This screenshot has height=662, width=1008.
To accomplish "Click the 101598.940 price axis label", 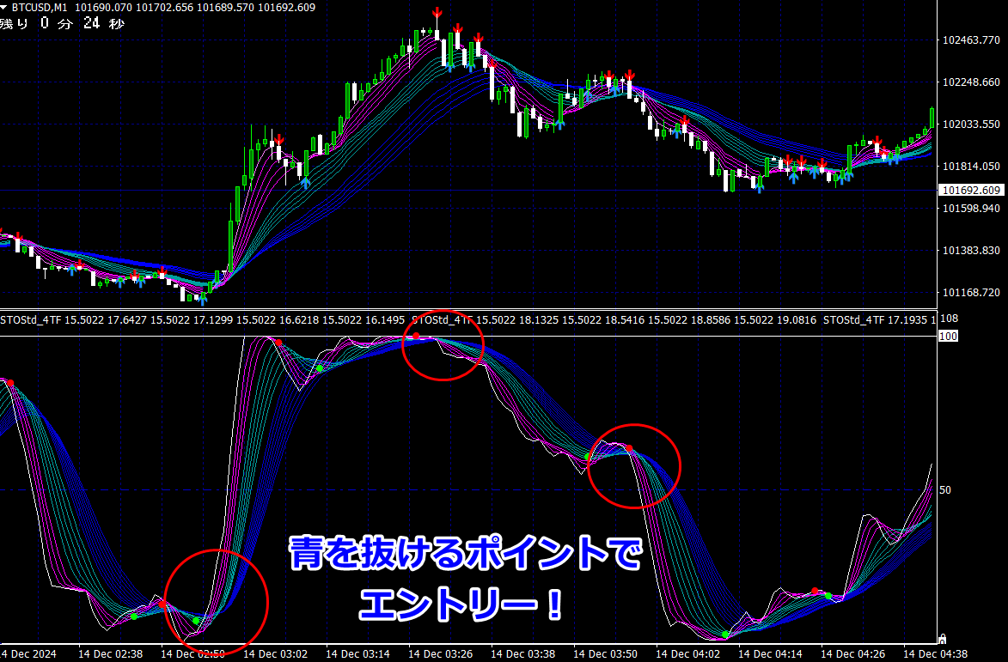I will (971, 208).
